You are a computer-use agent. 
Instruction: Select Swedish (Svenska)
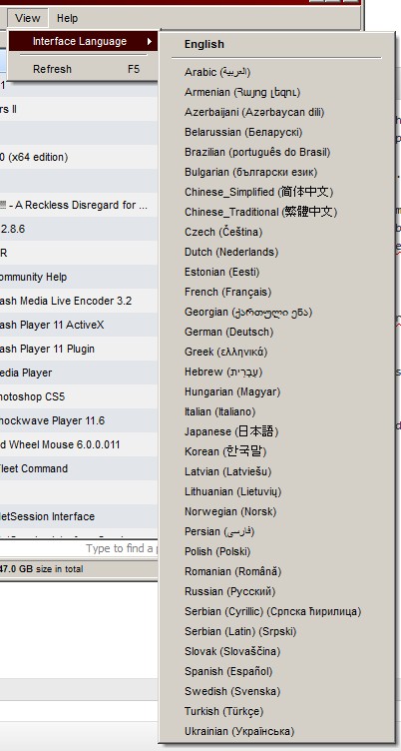pos(276,691)
